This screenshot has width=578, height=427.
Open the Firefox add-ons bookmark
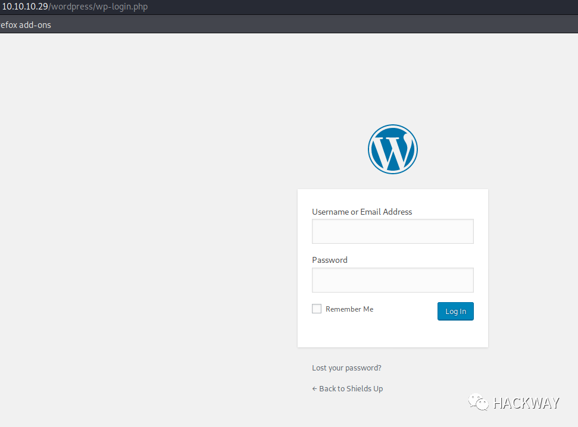26,25
